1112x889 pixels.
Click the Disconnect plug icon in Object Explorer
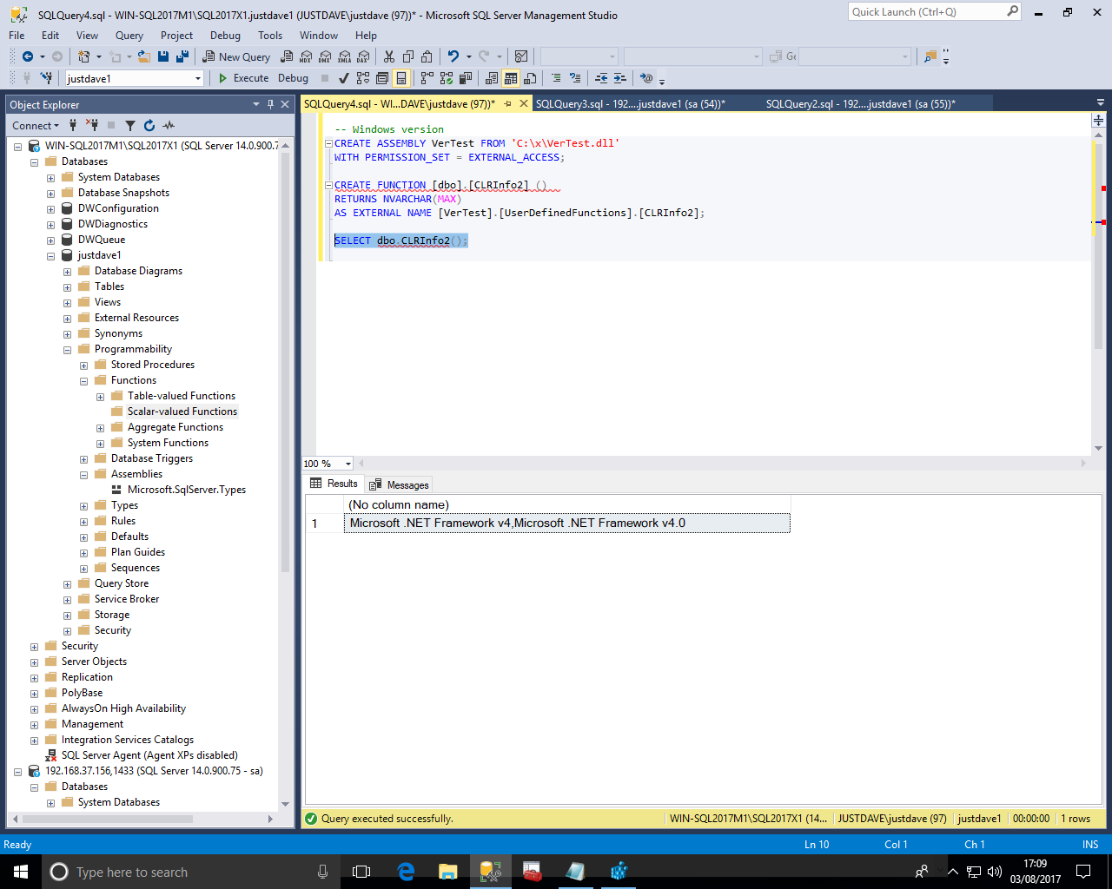pyautogui.click(x=91, y=126)
